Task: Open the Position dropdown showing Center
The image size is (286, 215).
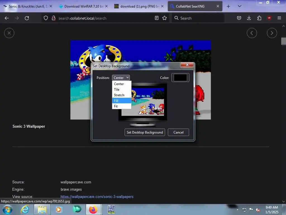Action: coord(121,78)
